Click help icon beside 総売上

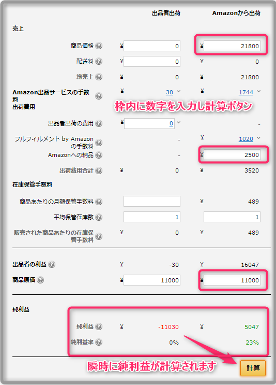pyautogui.click(x=99, y=77)
